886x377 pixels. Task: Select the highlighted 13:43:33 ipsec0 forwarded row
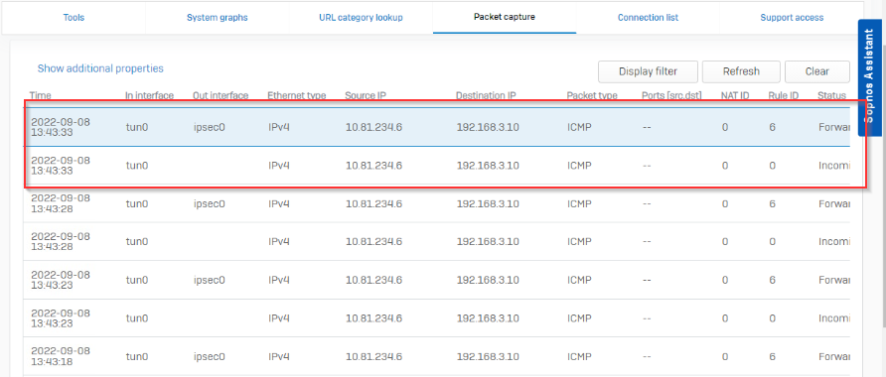coord(436,127)
